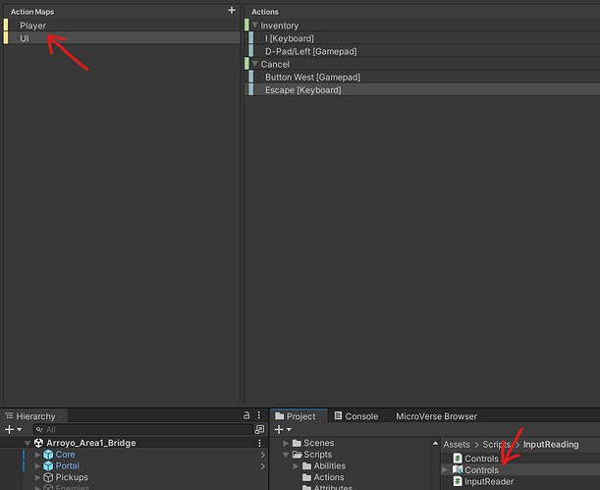Click the Unity scene icon for Arroyo_Area1_Bridge
Viewport: 600px width, 490px height.
pyautogui.click(x=38, y=443)
